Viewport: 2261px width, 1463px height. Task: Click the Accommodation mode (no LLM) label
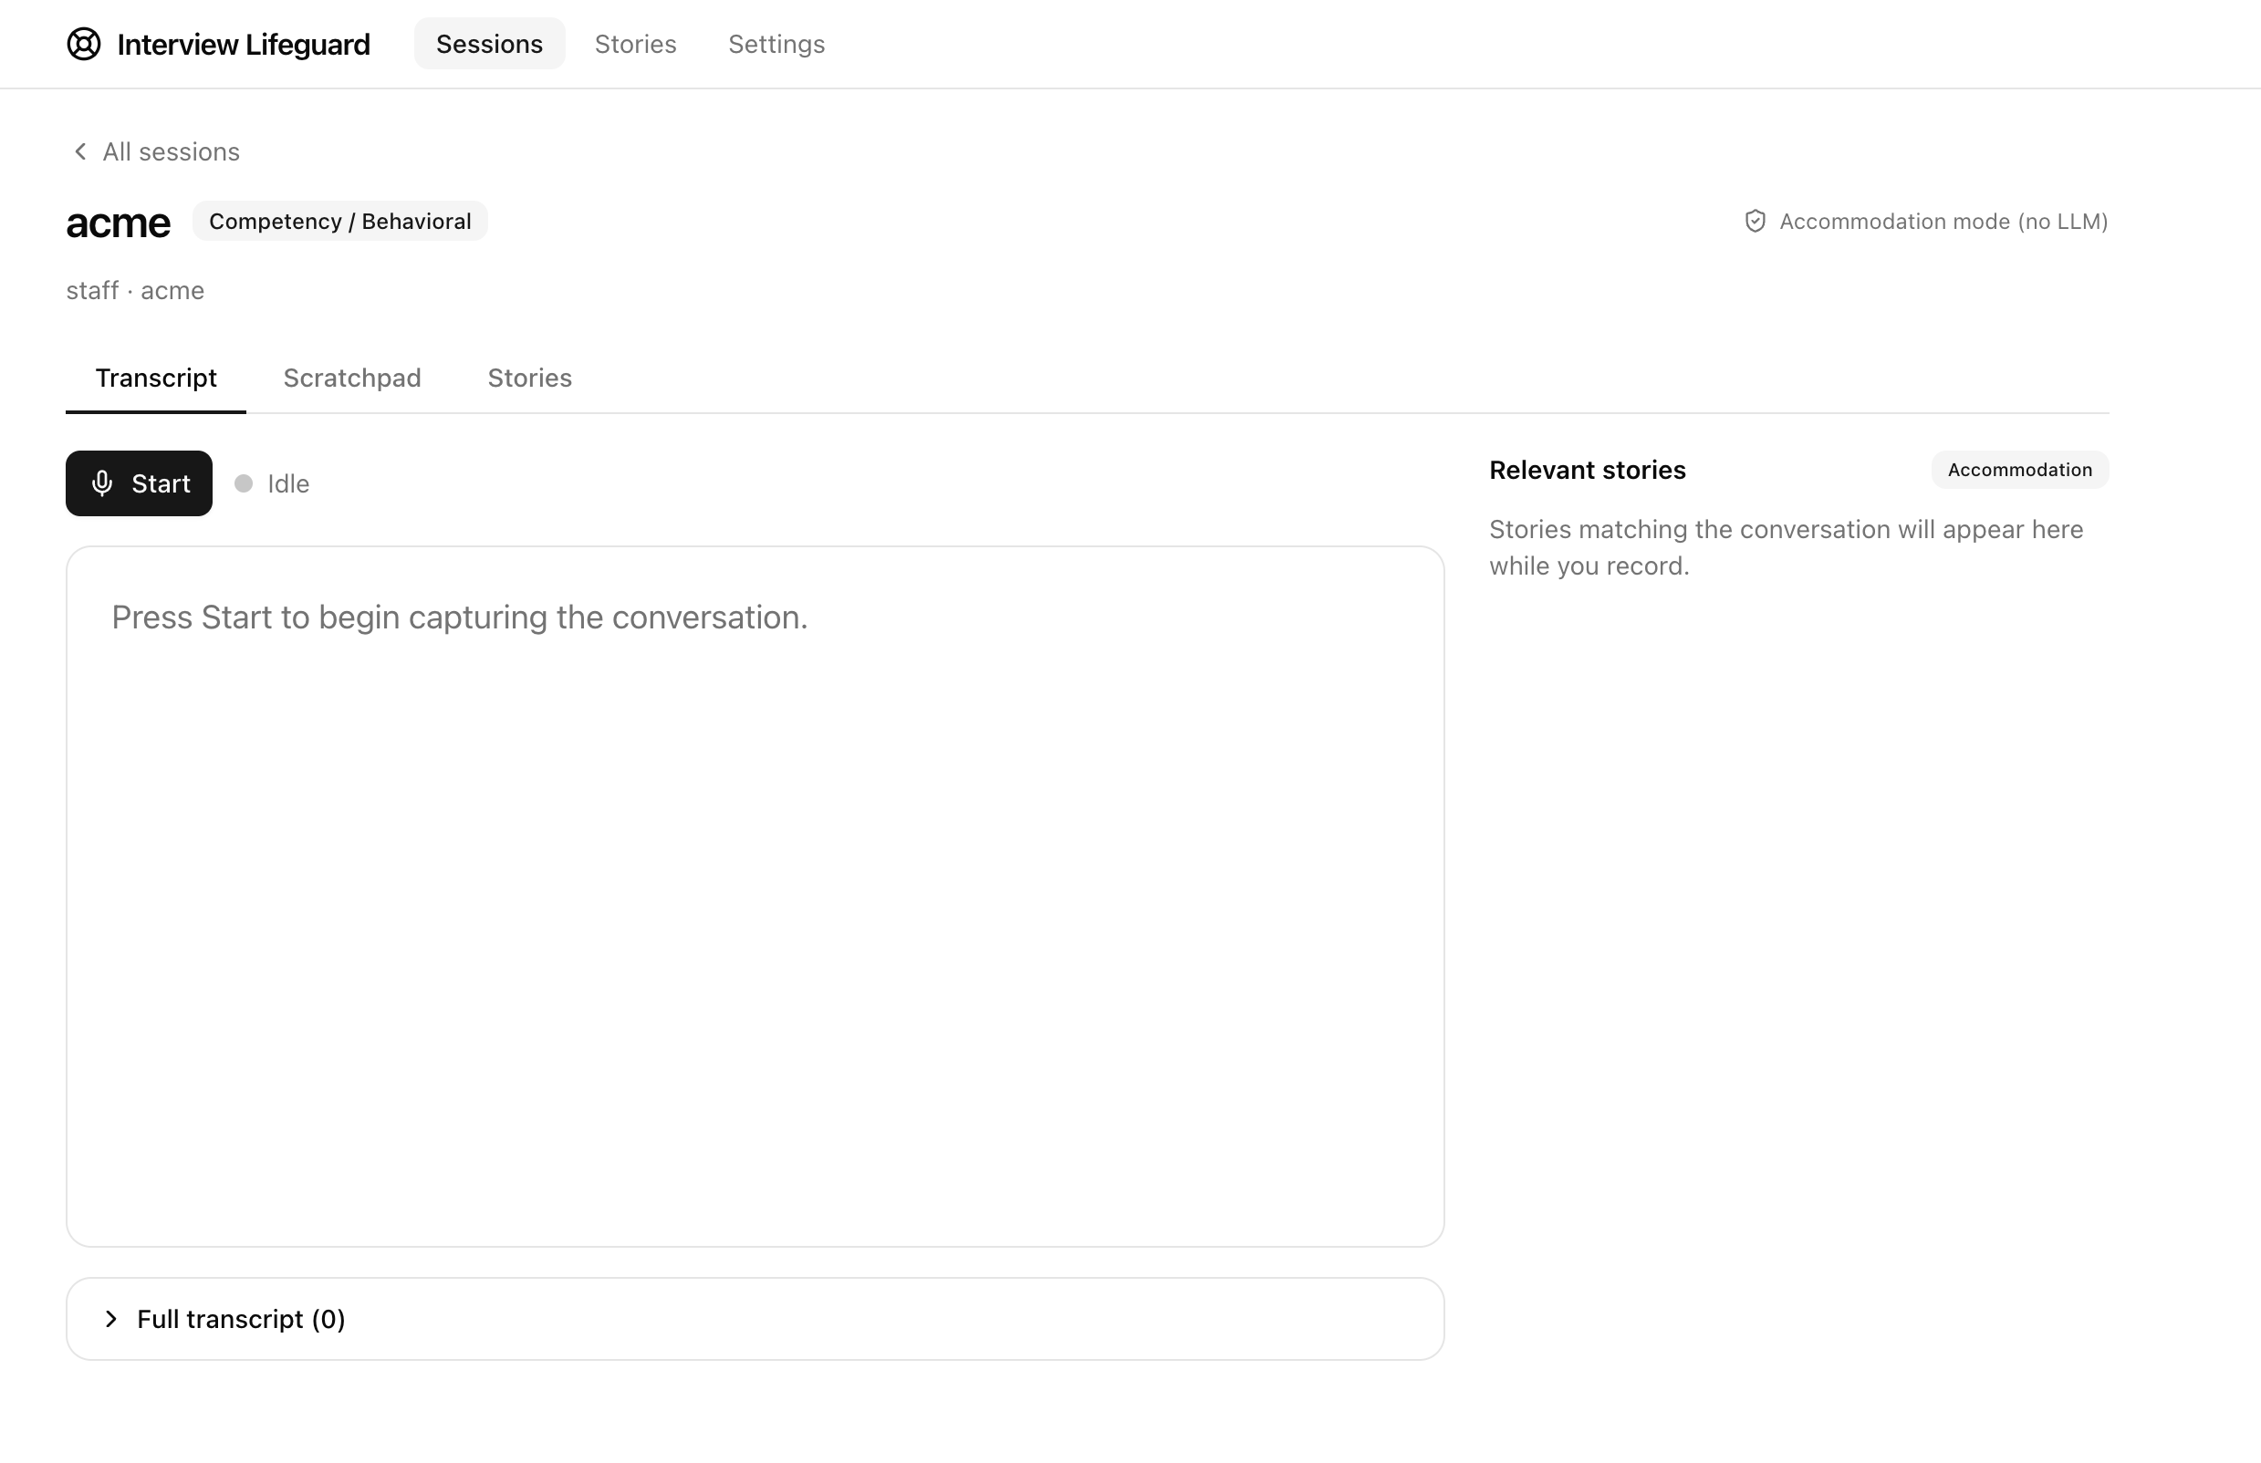tap(1943, 222)
